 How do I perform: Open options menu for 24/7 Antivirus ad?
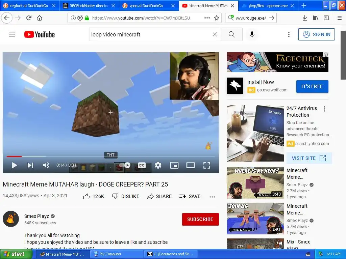point(324,109)
